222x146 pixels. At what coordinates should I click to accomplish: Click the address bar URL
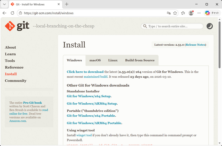click(49, 13)
